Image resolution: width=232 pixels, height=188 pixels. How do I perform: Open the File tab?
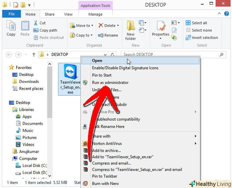point(11,14)
